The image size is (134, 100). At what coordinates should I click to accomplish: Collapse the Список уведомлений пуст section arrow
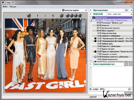(90, 64)
